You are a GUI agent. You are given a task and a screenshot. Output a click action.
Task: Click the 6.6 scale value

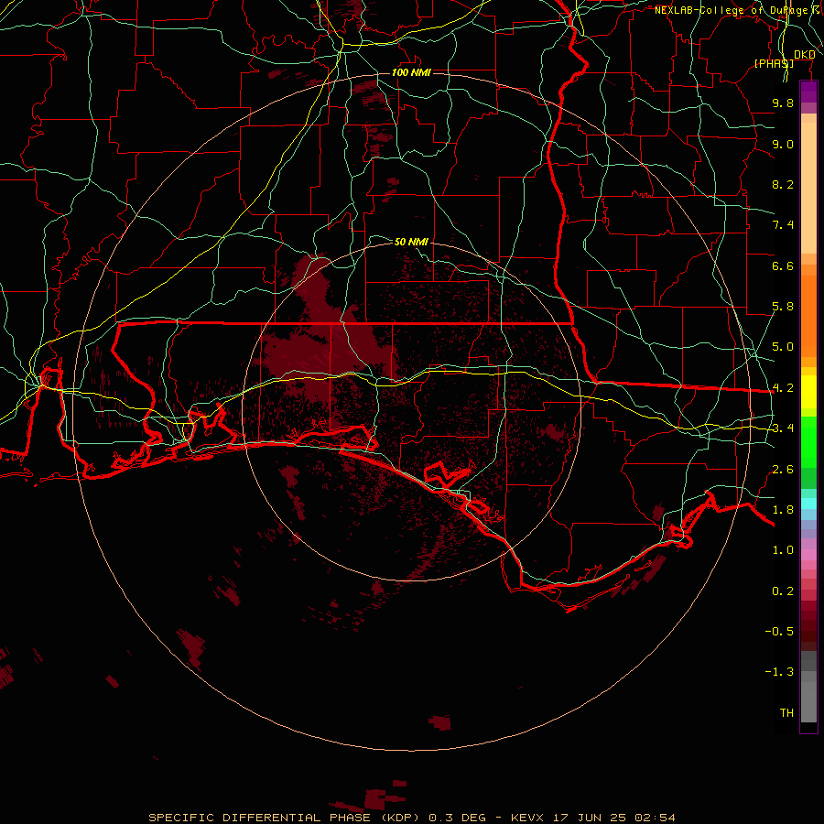coord(783,266)
